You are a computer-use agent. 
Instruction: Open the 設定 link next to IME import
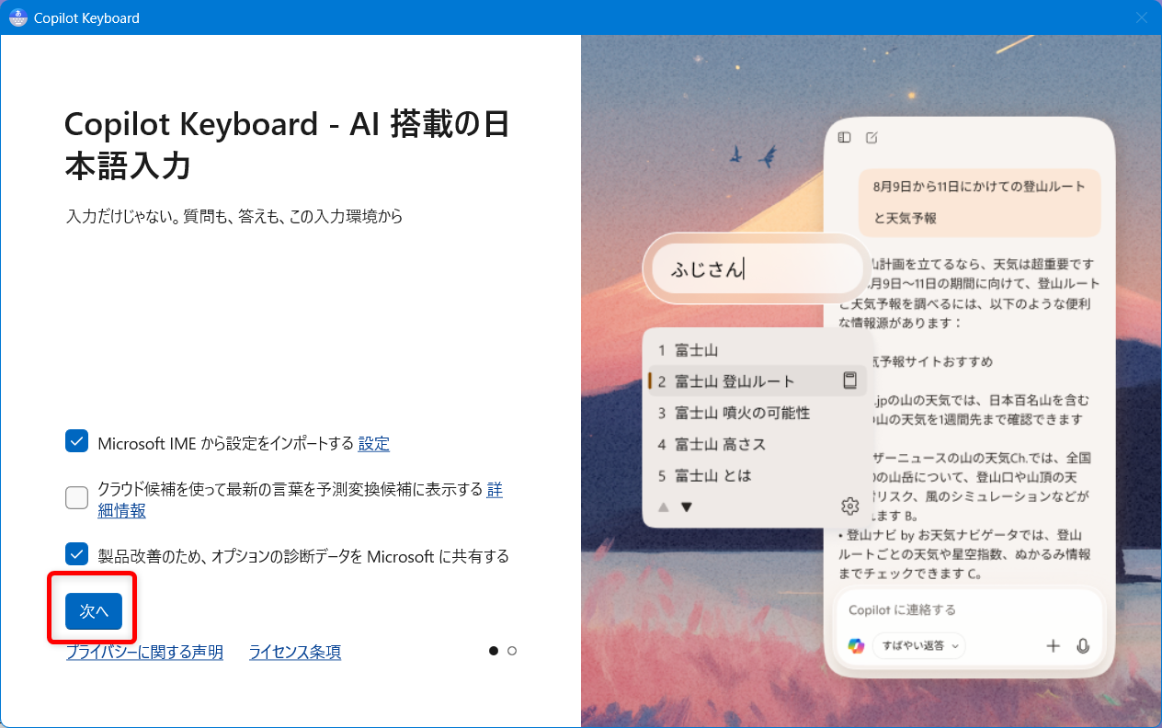(374, 443)
